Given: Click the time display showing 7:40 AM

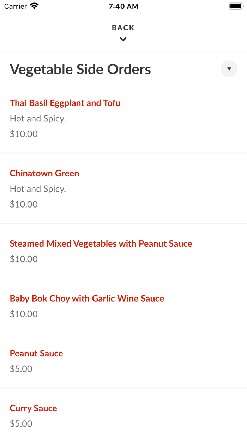Looking at the screenshot, I should coord(123,6).
